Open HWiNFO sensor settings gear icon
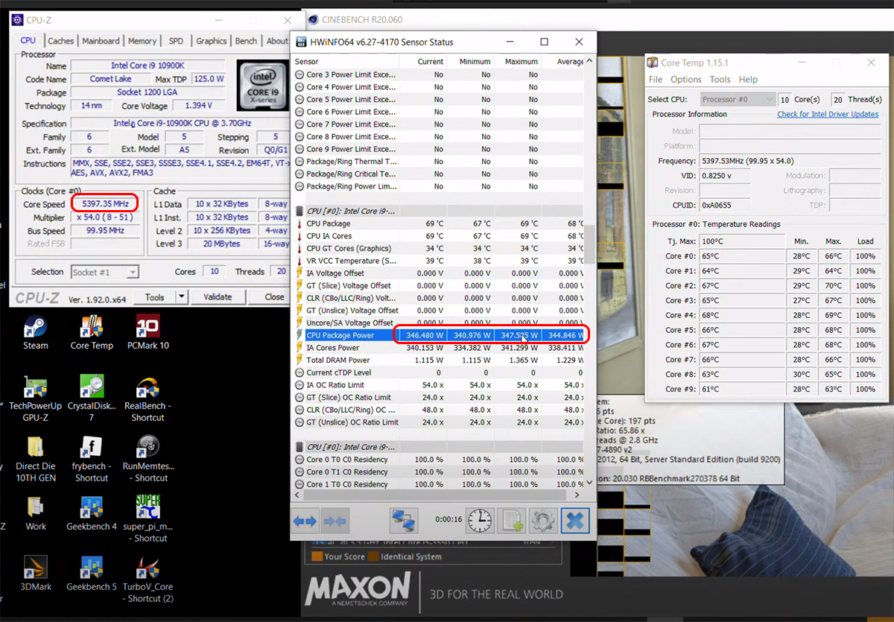The image size is (894, 622). point(543,521)
